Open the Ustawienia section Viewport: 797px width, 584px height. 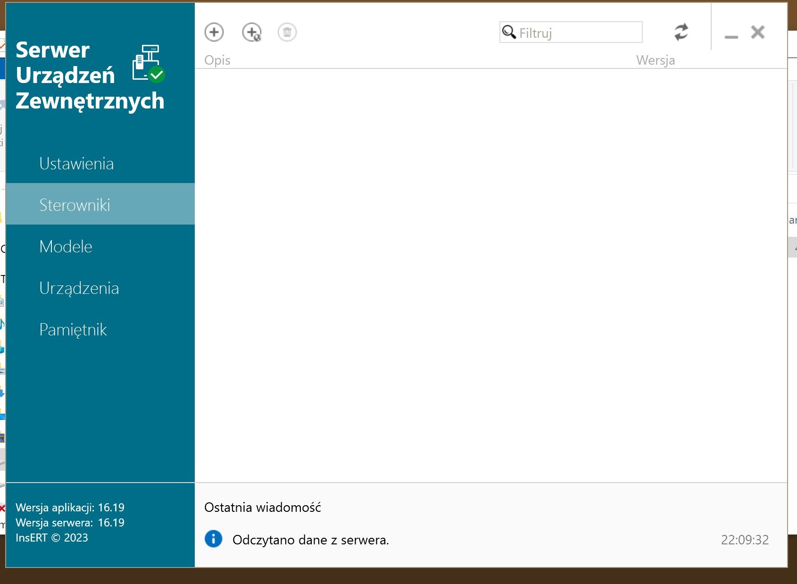point(76,164)
